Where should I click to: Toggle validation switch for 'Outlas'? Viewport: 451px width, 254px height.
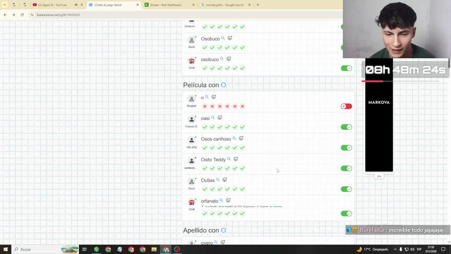(346, 189)
